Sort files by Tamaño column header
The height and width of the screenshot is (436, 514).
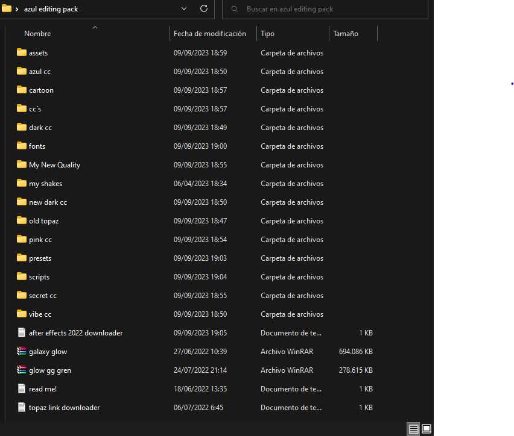(x=345, y=34)
